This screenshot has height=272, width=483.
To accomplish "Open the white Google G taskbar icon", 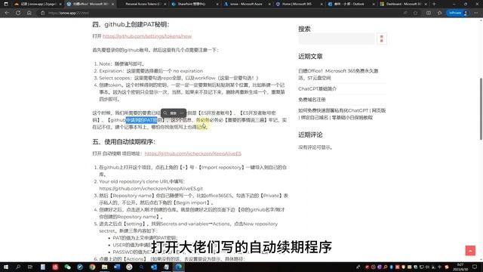I will click(129, 267).
